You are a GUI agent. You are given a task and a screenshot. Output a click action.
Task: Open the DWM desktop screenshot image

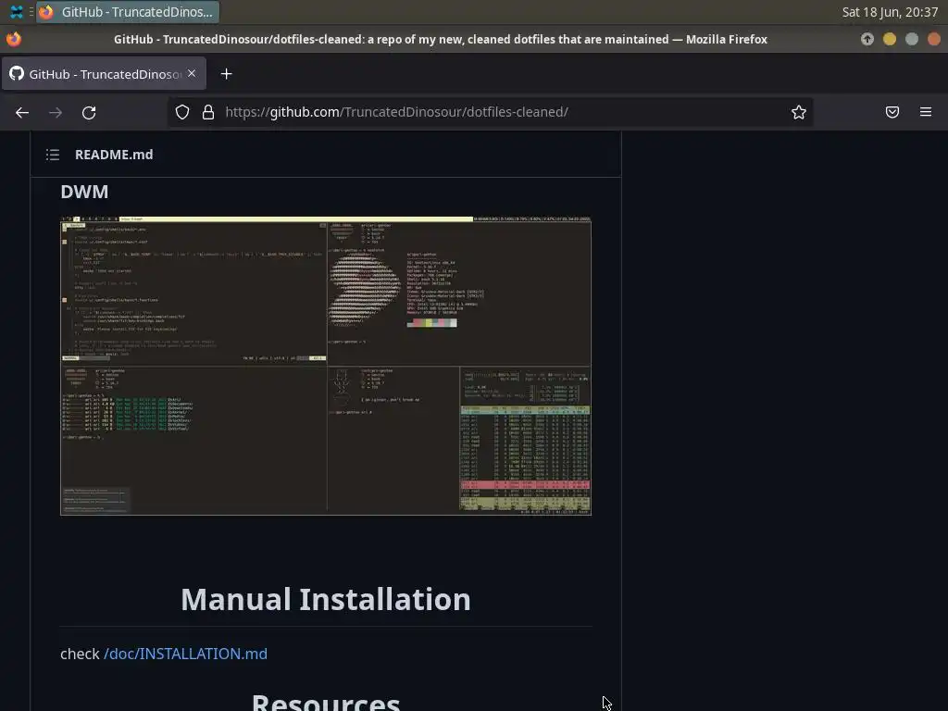pyautogui.click(x=326, y=366)
